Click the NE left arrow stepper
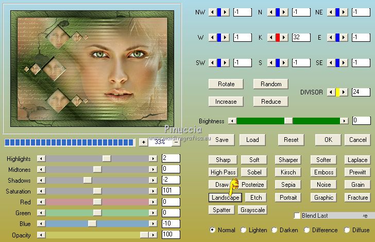Screen dimensions: 375x242 click(331, 12)
